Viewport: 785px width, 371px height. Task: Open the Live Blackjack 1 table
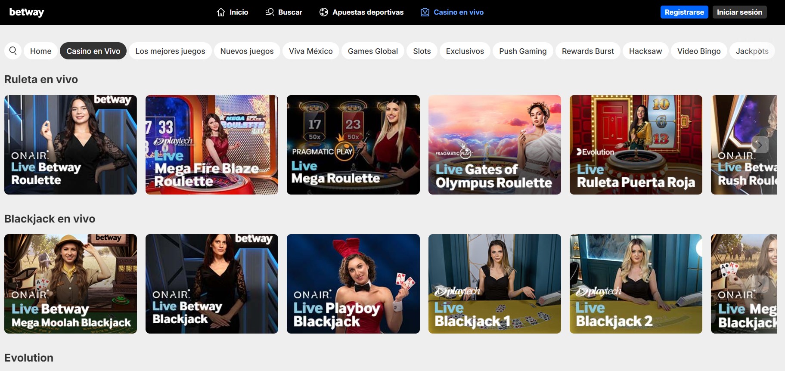[495, 284]
